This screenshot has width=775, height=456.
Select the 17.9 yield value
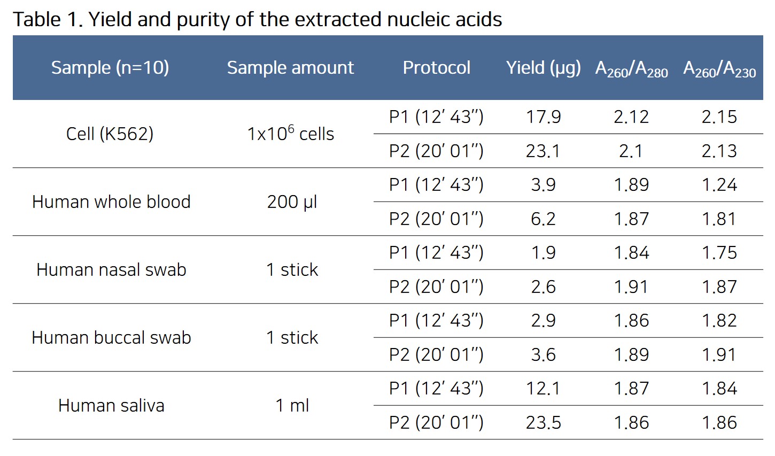tap(543, 117)
